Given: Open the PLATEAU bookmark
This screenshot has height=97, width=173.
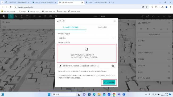Looking at the screenshot, I should [x=34, y=11].
